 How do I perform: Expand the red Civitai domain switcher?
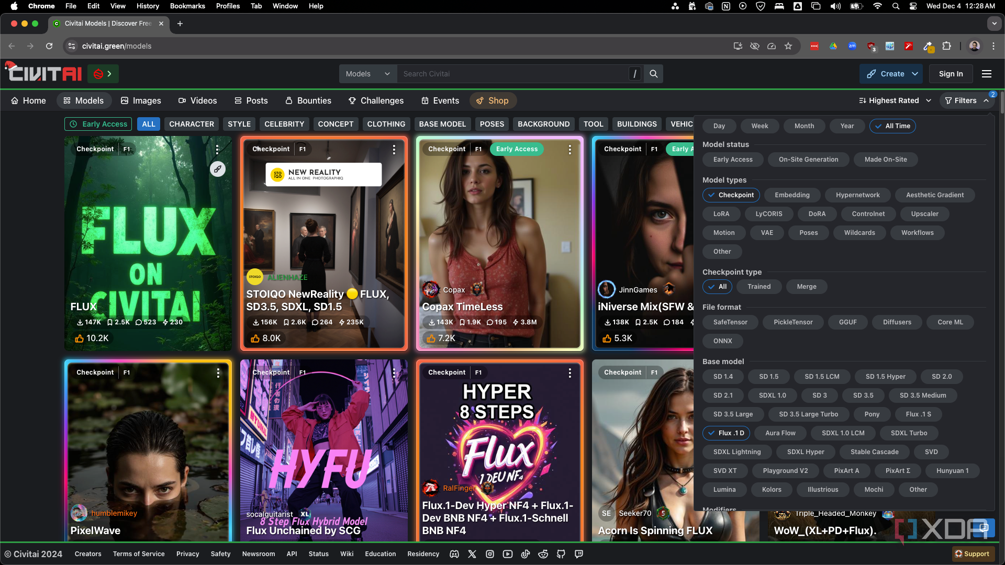[x=103, y=74]
